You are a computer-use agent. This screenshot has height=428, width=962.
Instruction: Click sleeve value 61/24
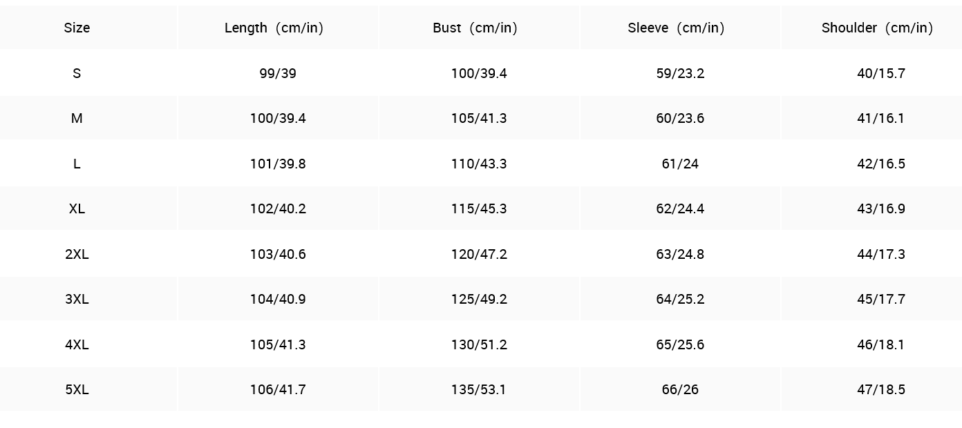680,164
